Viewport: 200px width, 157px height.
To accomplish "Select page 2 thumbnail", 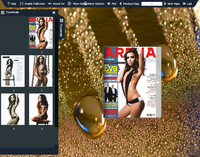I will [x=13, y=71].
